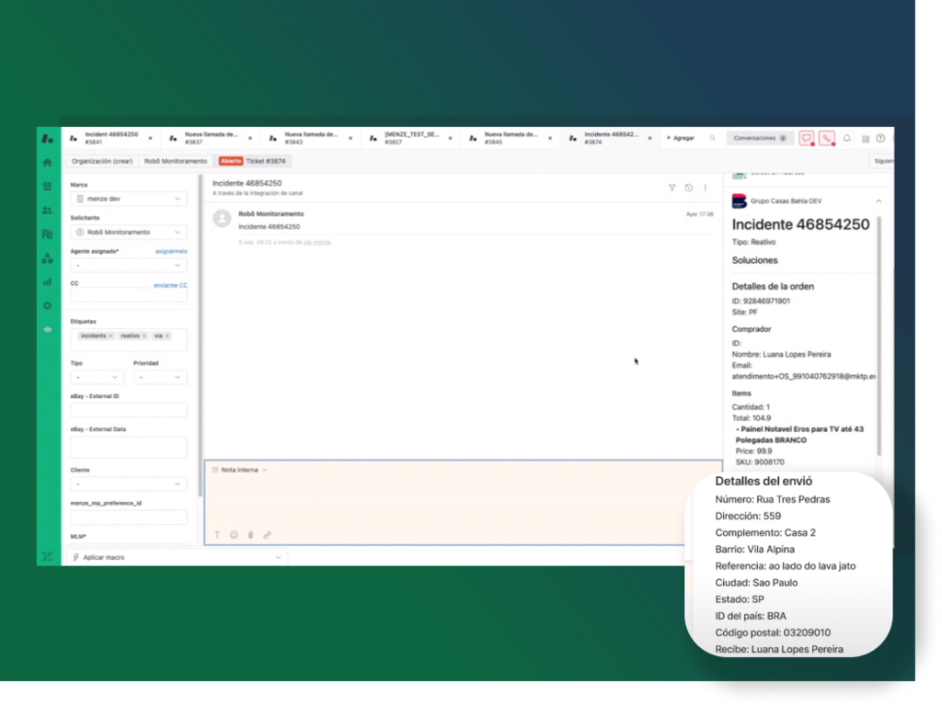The width and height of the screenshot is (942, 706).
Task: Toggle text formatting 'T' icon in editor
Action: (x=217, y=534)
